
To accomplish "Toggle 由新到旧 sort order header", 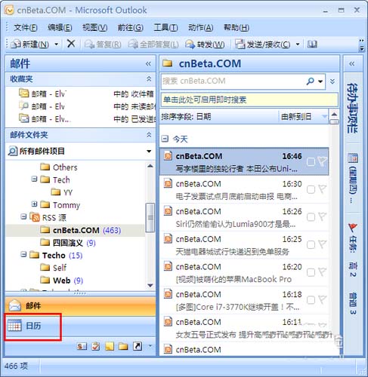I will click(x=304, y=117).
